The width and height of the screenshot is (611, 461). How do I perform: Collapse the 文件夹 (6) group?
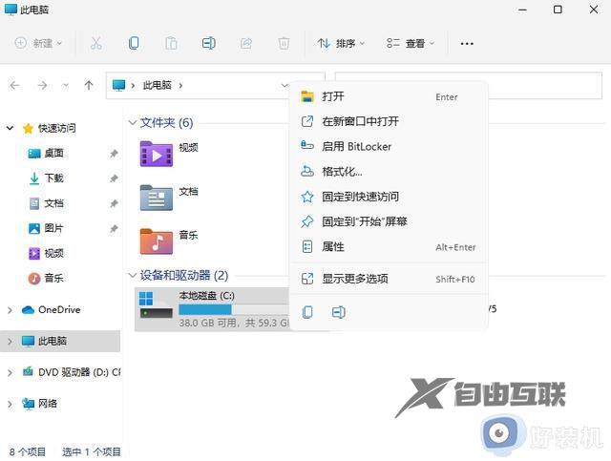[x=132, y=123]
